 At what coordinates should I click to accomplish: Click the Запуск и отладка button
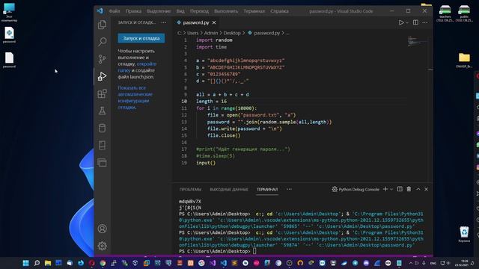141,38
